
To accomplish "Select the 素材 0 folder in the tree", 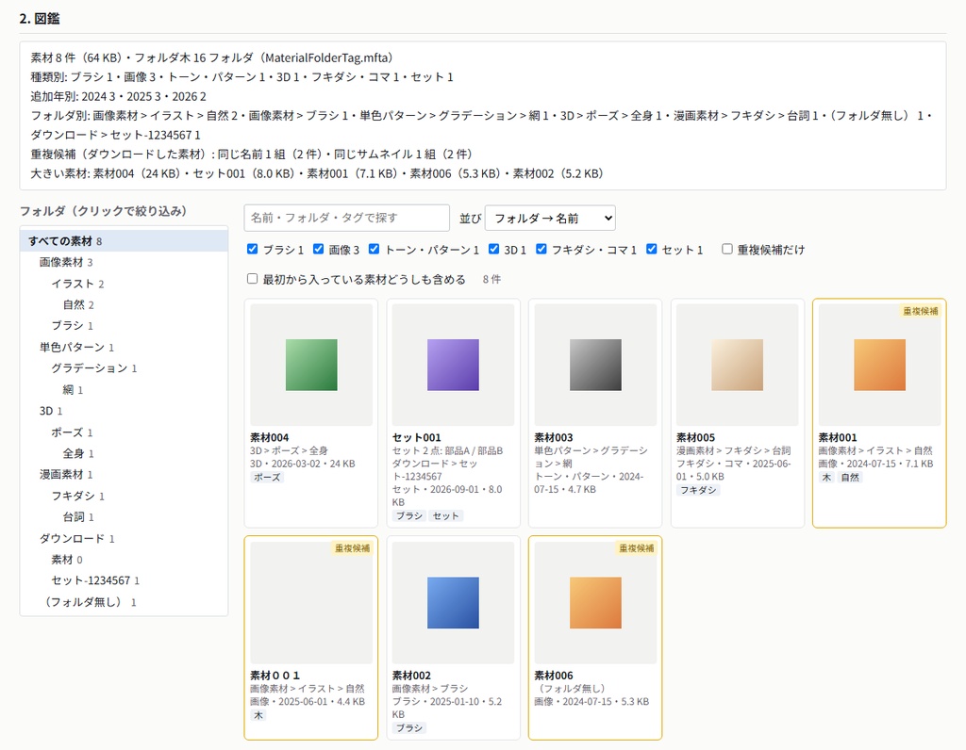I will (x=124, y=560).
